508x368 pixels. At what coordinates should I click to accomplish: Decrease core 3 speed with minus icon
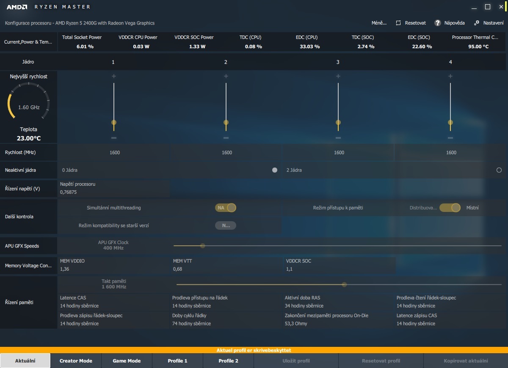pyautogui.click(x=338, y=137)
